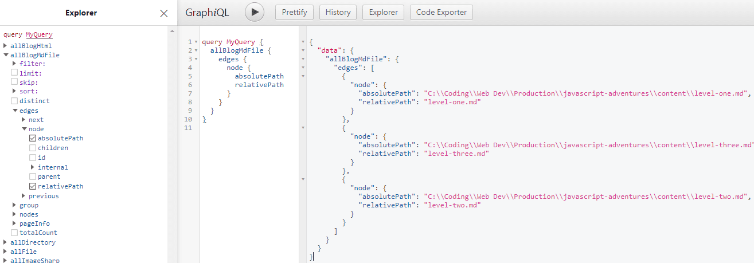The width and height of the screenshot is (754, 263).
Task: Click the Prettify button
Action: click(x=295, y=12)
